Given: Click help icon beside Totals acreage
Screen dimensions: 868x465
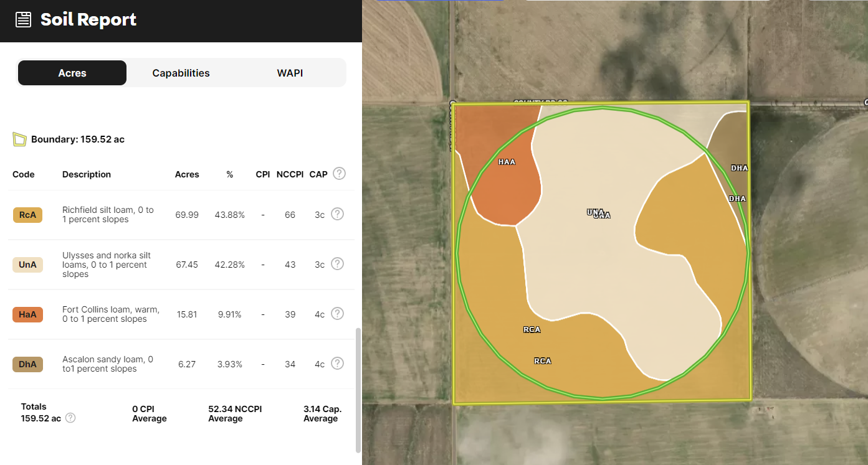Looking at the screenshot, I should tap(70, 418).
